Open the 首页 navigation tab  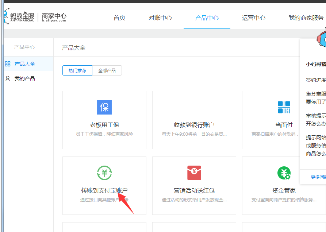point(119,18)
